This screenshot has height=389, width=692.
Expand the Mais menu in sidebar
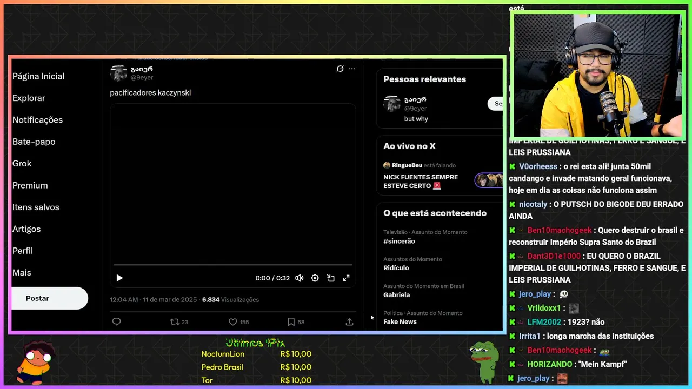22,272
